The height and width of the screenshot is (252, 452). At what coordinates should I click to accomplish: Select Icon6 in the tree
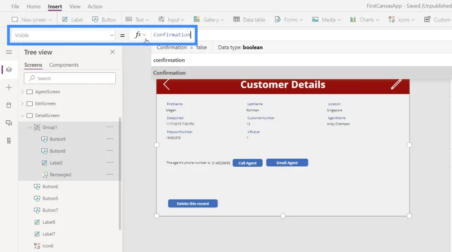click(x=48, y=246)
